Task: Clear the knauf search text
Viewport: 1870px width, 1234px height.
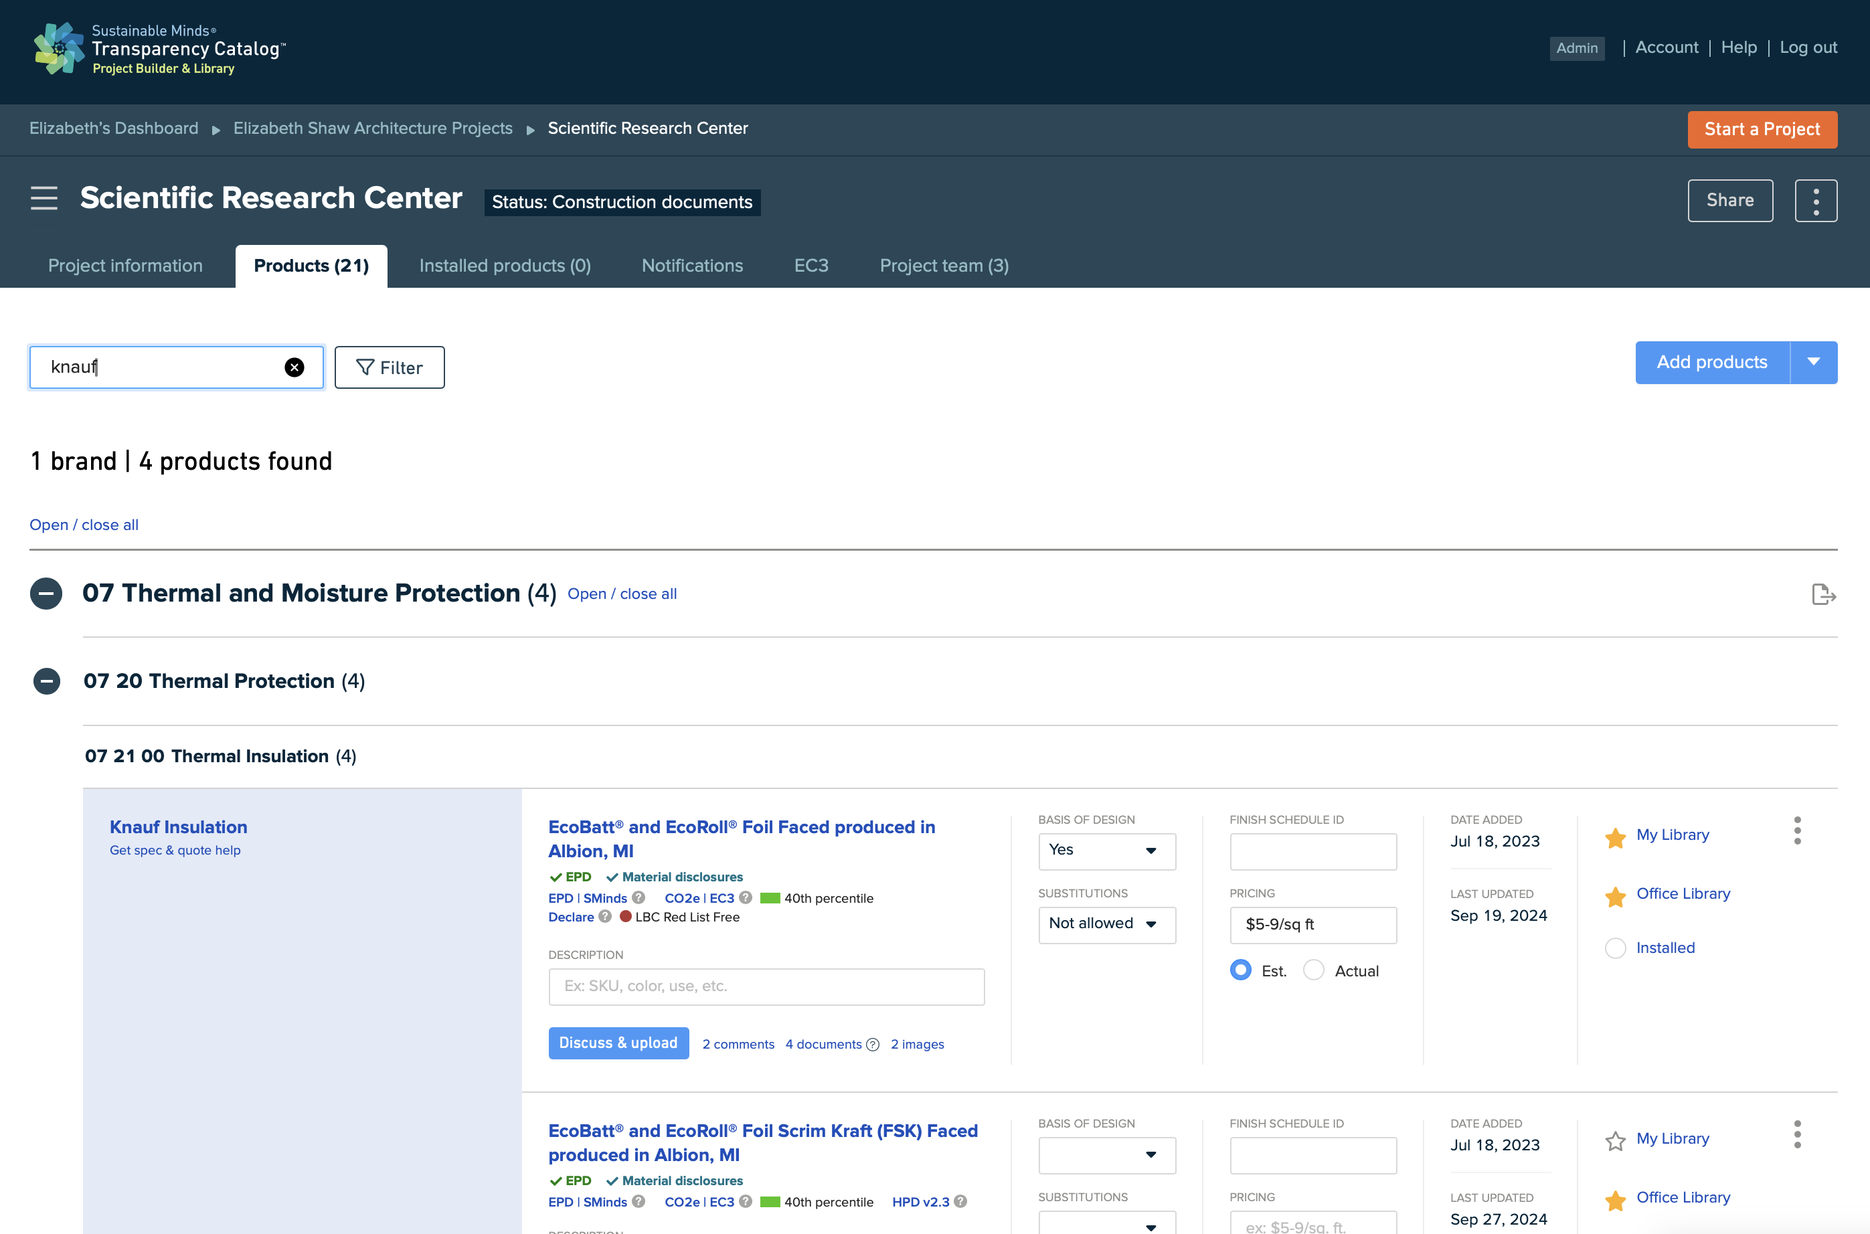Action: pos(294,367)
